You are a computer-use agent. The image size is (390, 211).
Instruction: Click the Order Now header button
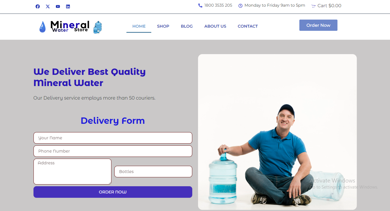318,25
